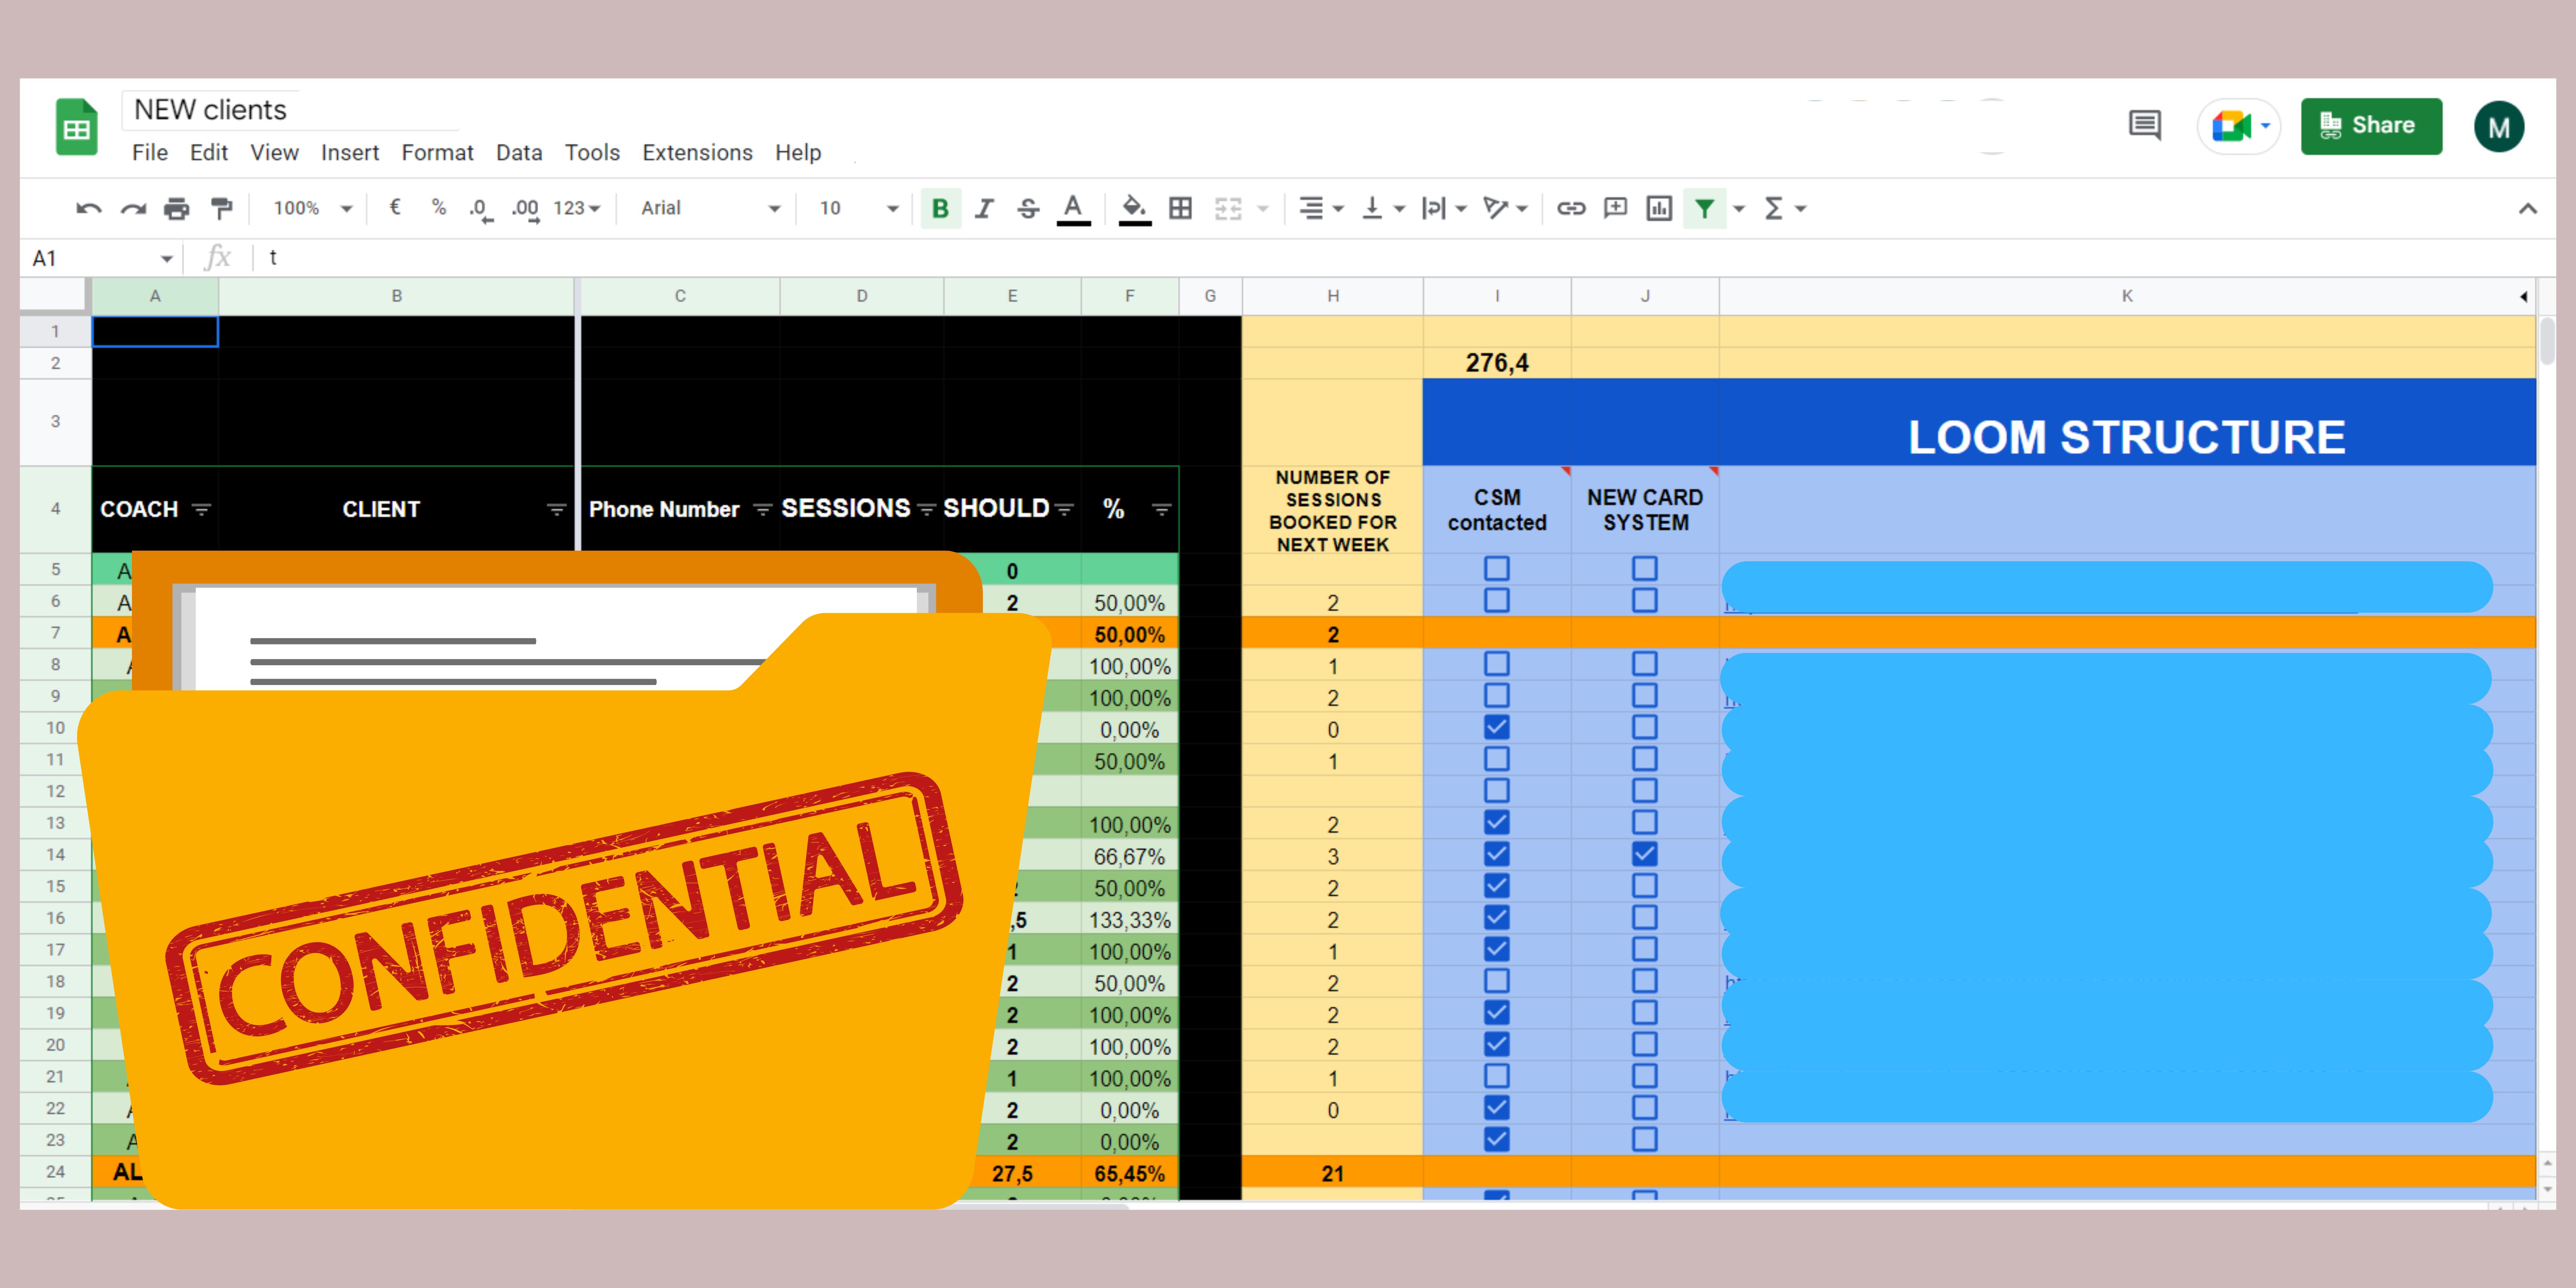The height and width of the screenshot is (1288, 2576).
Task: Open the Google Sheets home icon
Action: [x=77, y=127]
